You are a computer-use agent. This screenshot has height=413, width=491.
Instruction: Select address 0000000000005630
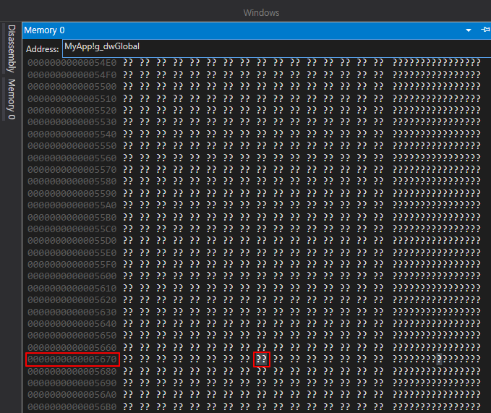[x=72, y=312]
